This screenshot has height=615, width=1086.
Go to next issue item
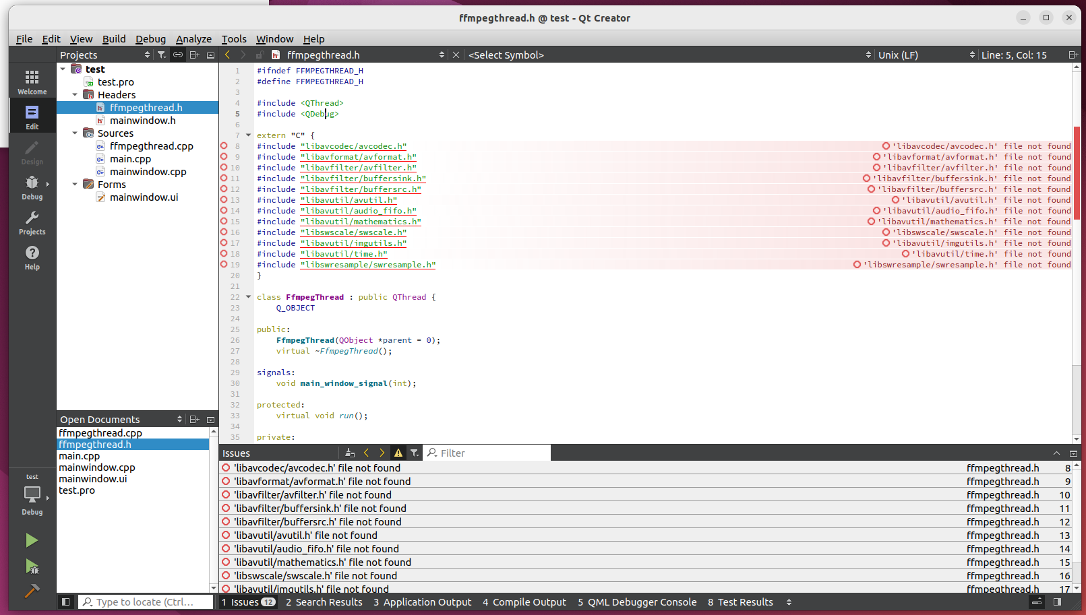coord(382,453)
